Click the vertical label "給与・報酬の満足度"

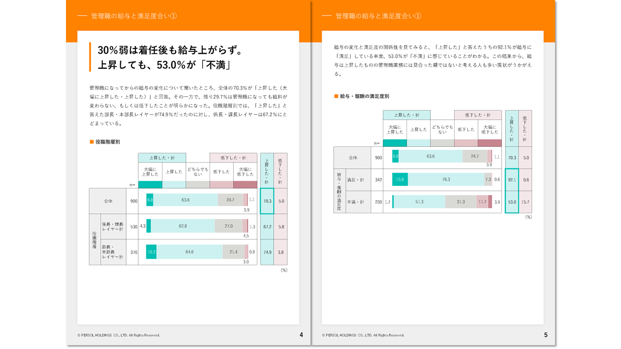tap(339, 191)
